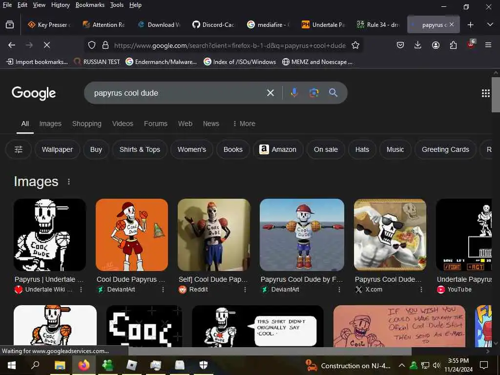This screenshot has width=500, height=375.
Task: Open MEMZ and Noescape bookmark
Action: coord(317,62)
